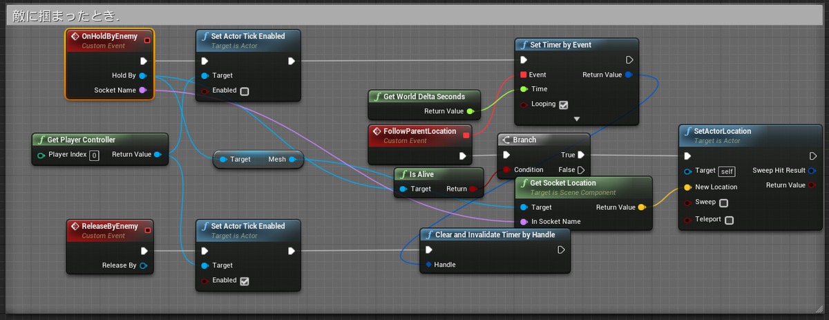Click the ReleaseByEnemy event node header
This screenshot has height=320, width=829.
coord(109,230)
